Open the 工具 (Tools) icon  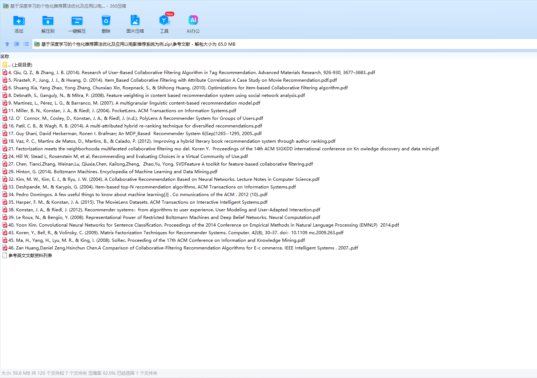tap(164, 21)
